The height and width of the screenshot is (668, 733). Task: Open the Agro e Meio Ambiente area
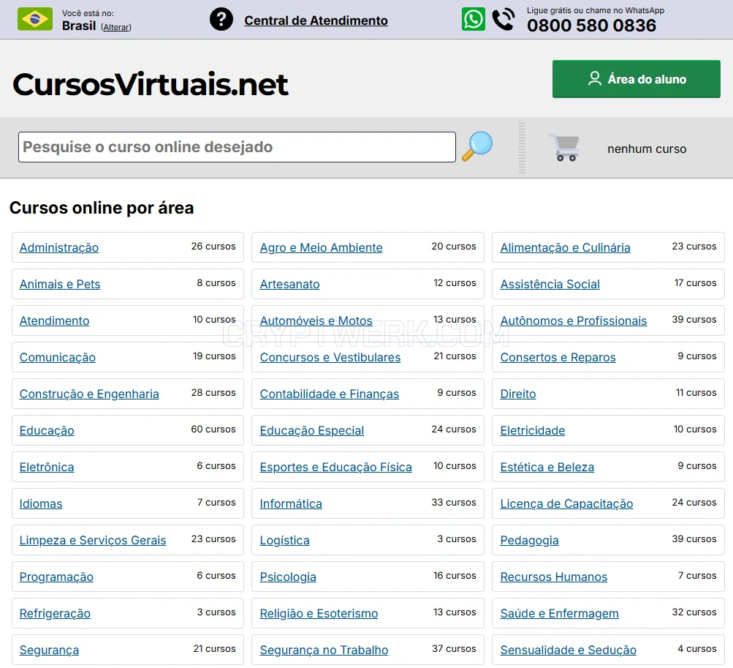click(321, 247)
